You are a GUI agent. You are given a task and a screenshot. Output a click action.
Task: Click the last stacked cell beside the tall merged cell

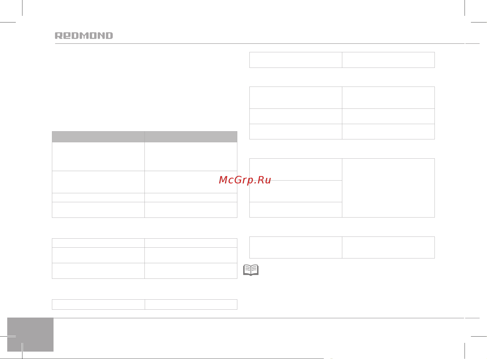coord(296,210)
